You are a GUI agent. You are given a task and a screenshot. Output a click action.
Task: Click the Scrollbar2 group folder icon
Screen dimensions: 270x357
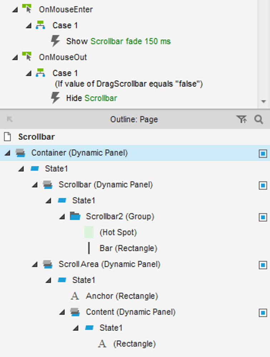point(75,216)
